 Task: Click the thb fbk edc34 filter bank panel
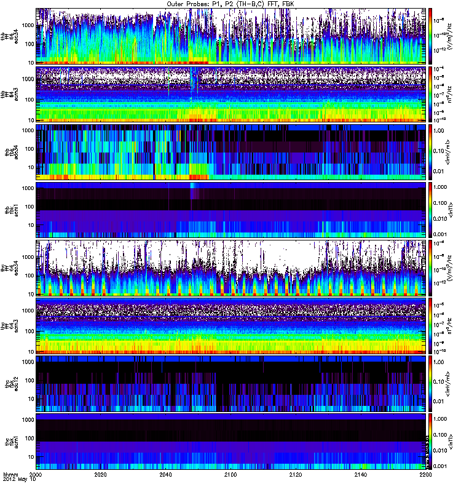(230, 151)
